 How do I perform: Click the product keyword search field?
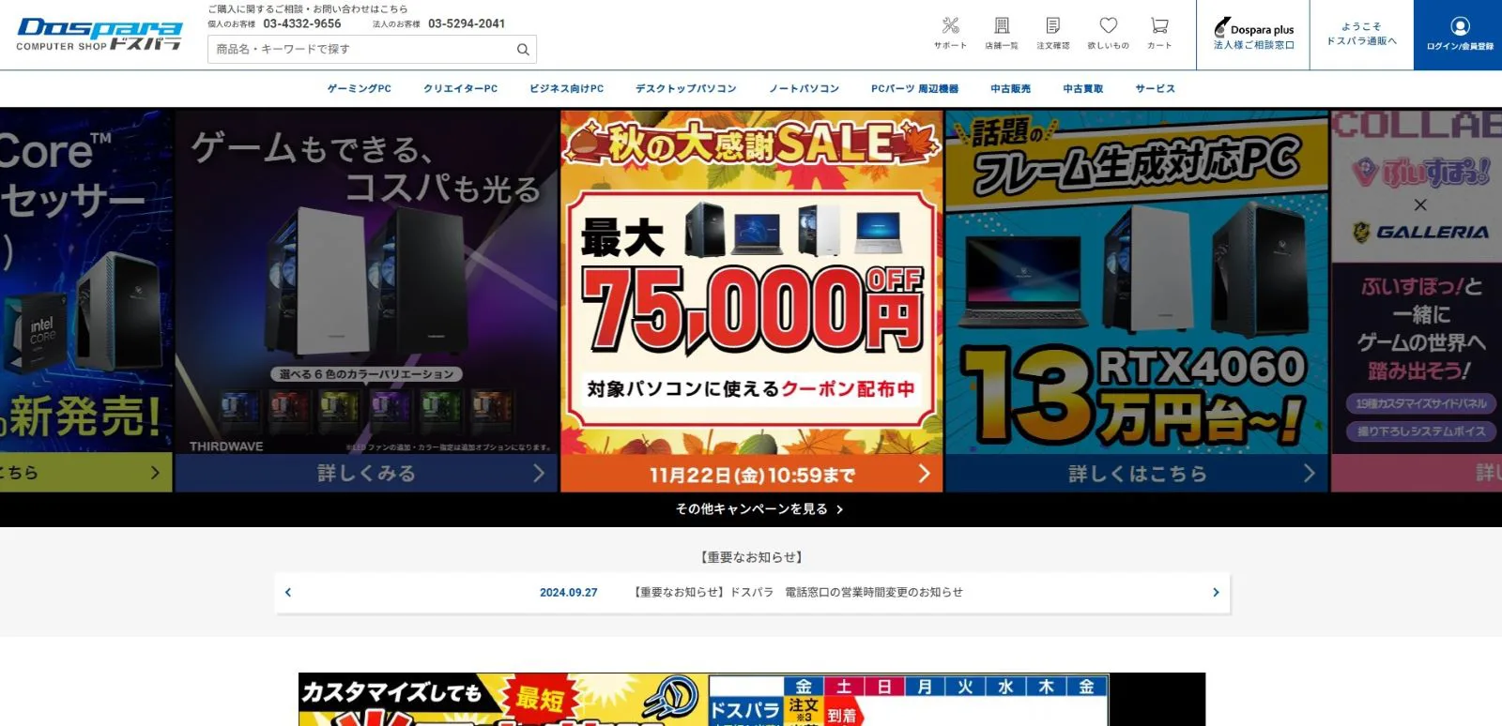[361, 50]
